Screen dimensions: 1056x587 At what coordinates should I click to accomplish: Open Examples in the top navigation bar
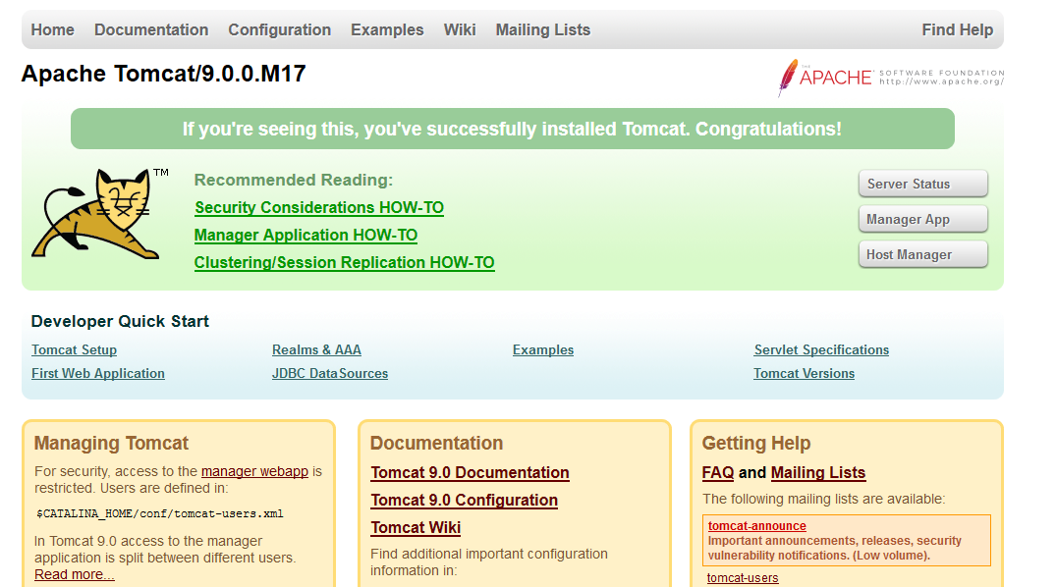point(387,29)
